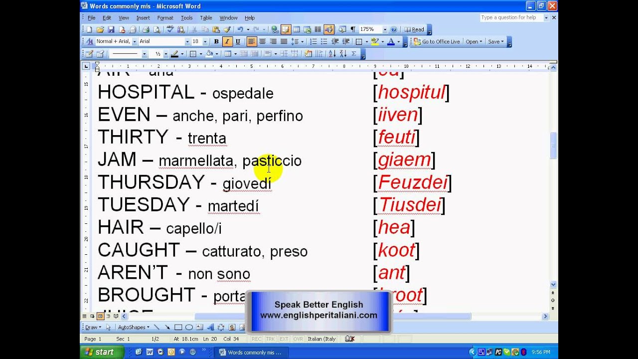Toggle Show/Hide paragraph marks
638x359 pixels.
click(x=353, y=29)
